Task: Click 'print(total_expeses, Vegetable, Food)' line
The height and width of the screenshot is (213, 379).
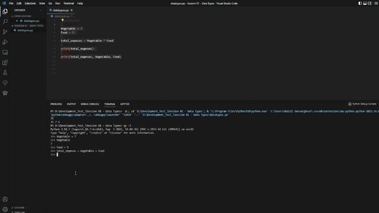Action: click(91, 57)
